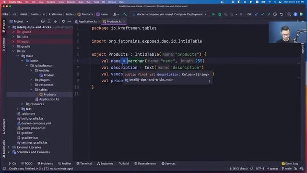307x173 pixels.
Task: Expand the plugins package
Action: [31, 80]
